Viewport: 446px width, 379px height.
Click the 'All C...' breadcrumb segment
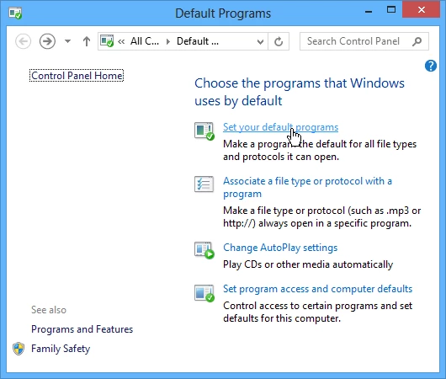tap(144, 41)
